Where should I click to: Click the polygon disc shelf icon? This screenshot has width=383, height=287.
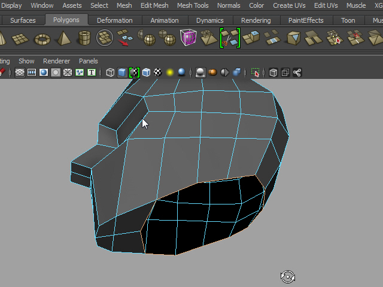point(105,39)
